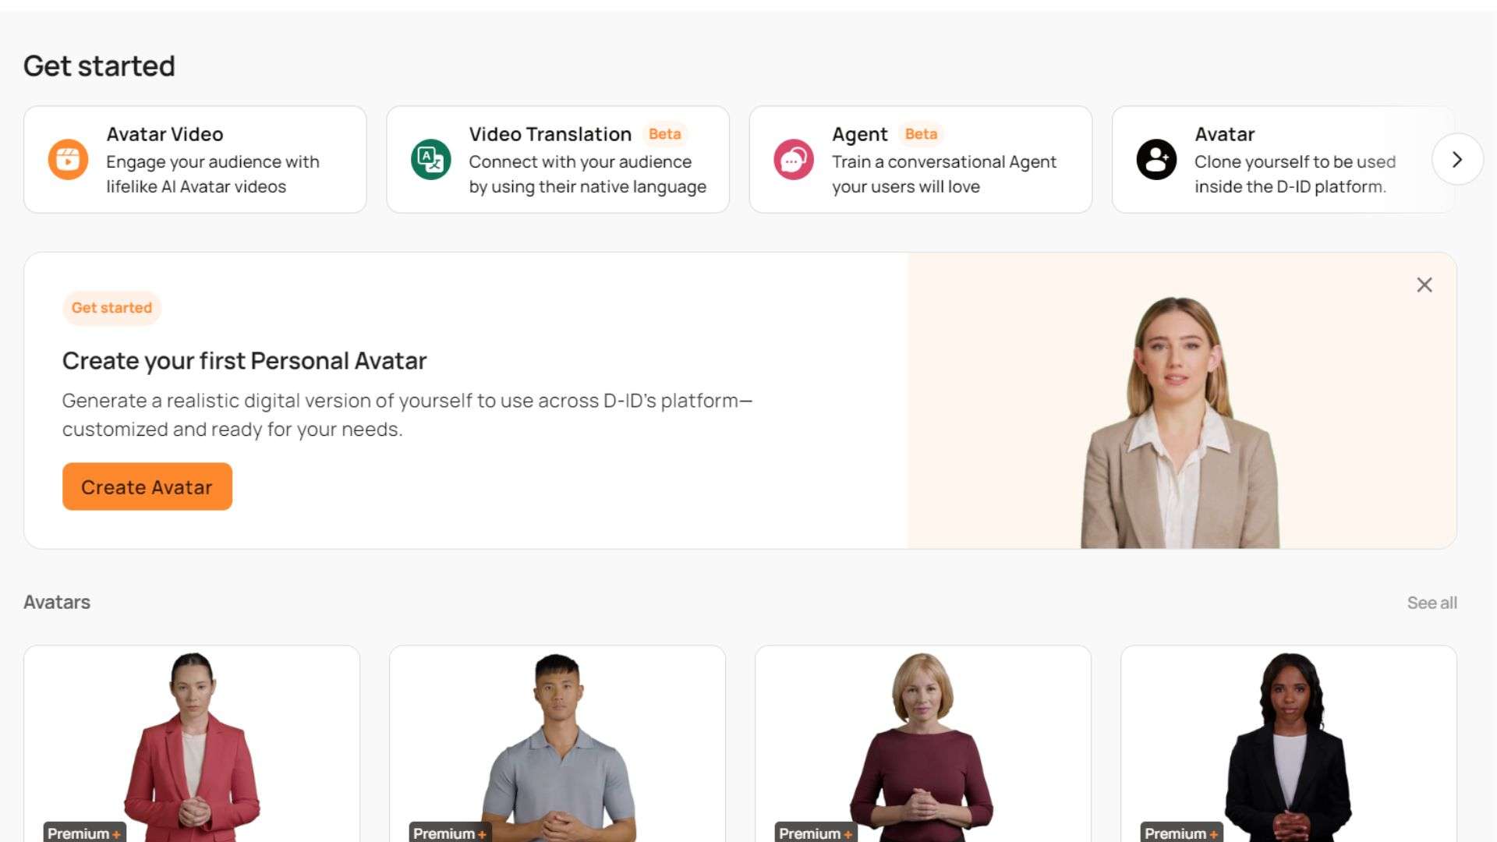1497x842 pixels.
Task: Show more cards with the right chevron
Action: pyautogui.click(x=1457, y=160)
